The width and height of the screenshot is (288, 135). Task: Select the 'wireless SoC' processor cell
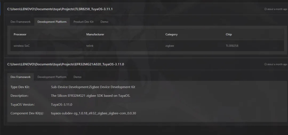pyautogui.click(x=22, y=46)
